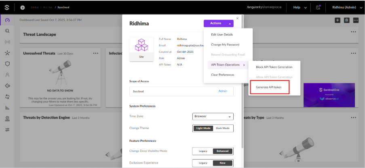Open Singularity Marketplace link
This screenshot has height=168, width=365.
click(264, 7)
